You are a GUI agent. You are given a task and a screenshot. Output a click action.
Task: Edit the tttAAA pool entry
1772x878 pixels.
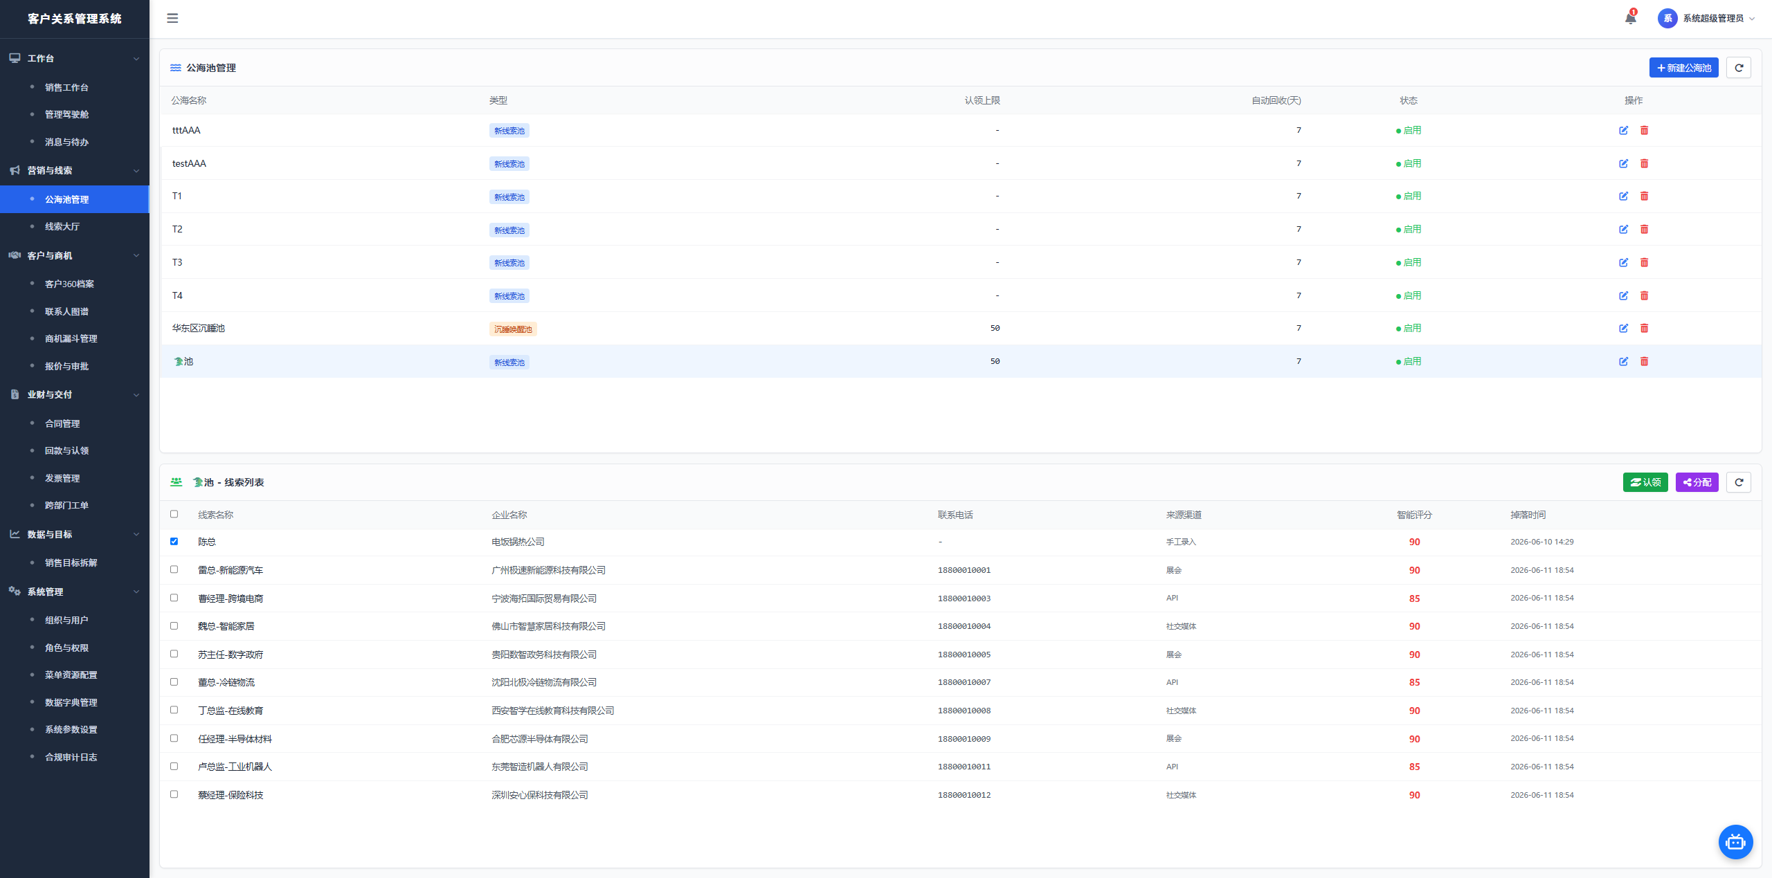pos(1623,130)
